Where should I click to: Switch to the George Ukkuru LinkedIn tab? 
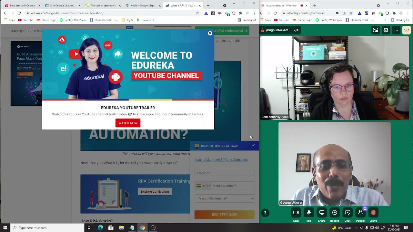coord(63,5)
